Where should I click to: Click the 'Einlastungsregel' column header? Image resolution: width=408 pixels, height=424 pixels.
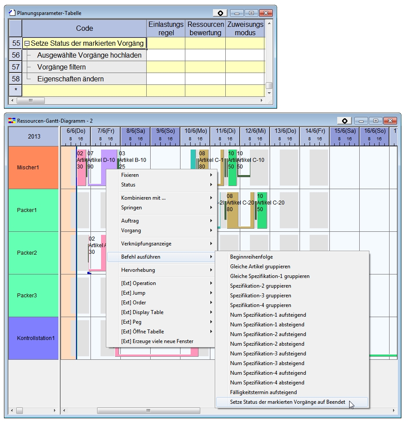[x=166, y=29]
